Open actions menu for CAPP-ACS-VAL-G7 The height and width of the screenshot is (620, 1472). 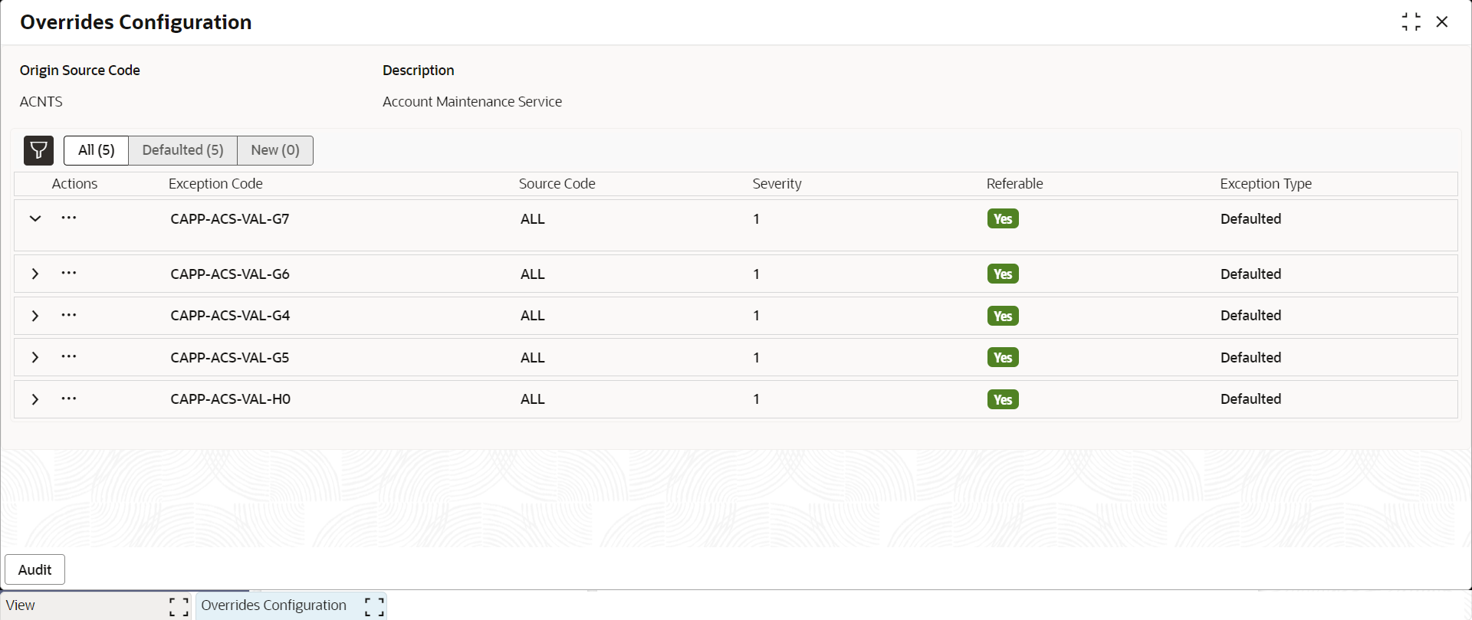[x=69, y=218]
